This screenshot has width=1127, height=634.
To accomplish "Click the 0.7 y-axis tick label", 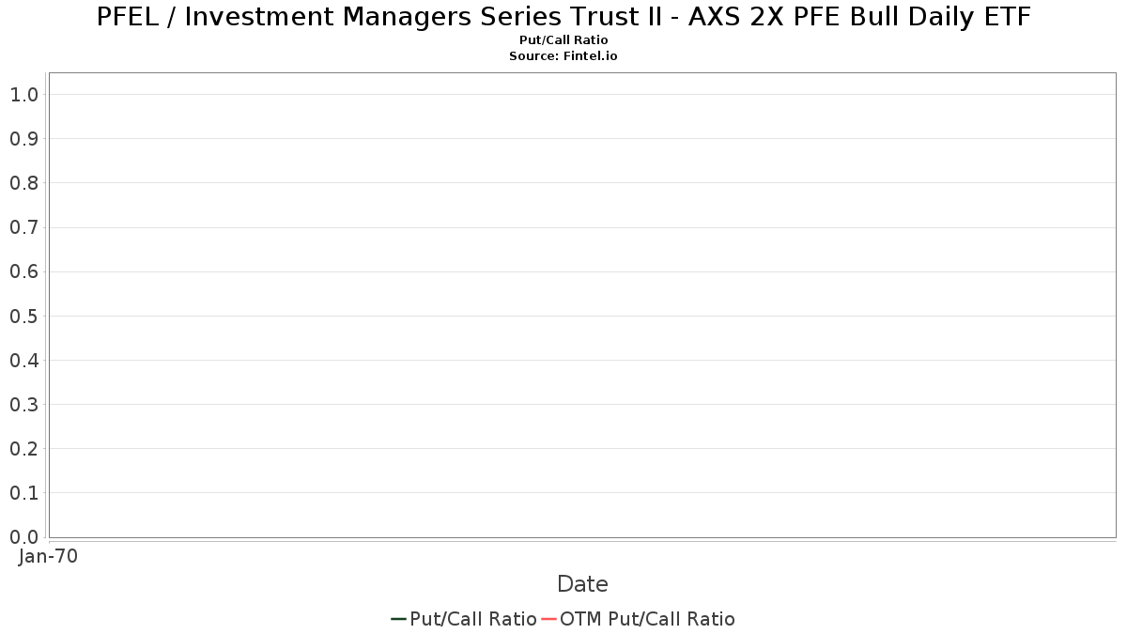I will coord(23,227).
